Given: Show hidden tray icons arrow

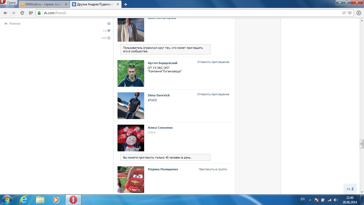Looking at the screenshot, I should [x=310, y=200].
